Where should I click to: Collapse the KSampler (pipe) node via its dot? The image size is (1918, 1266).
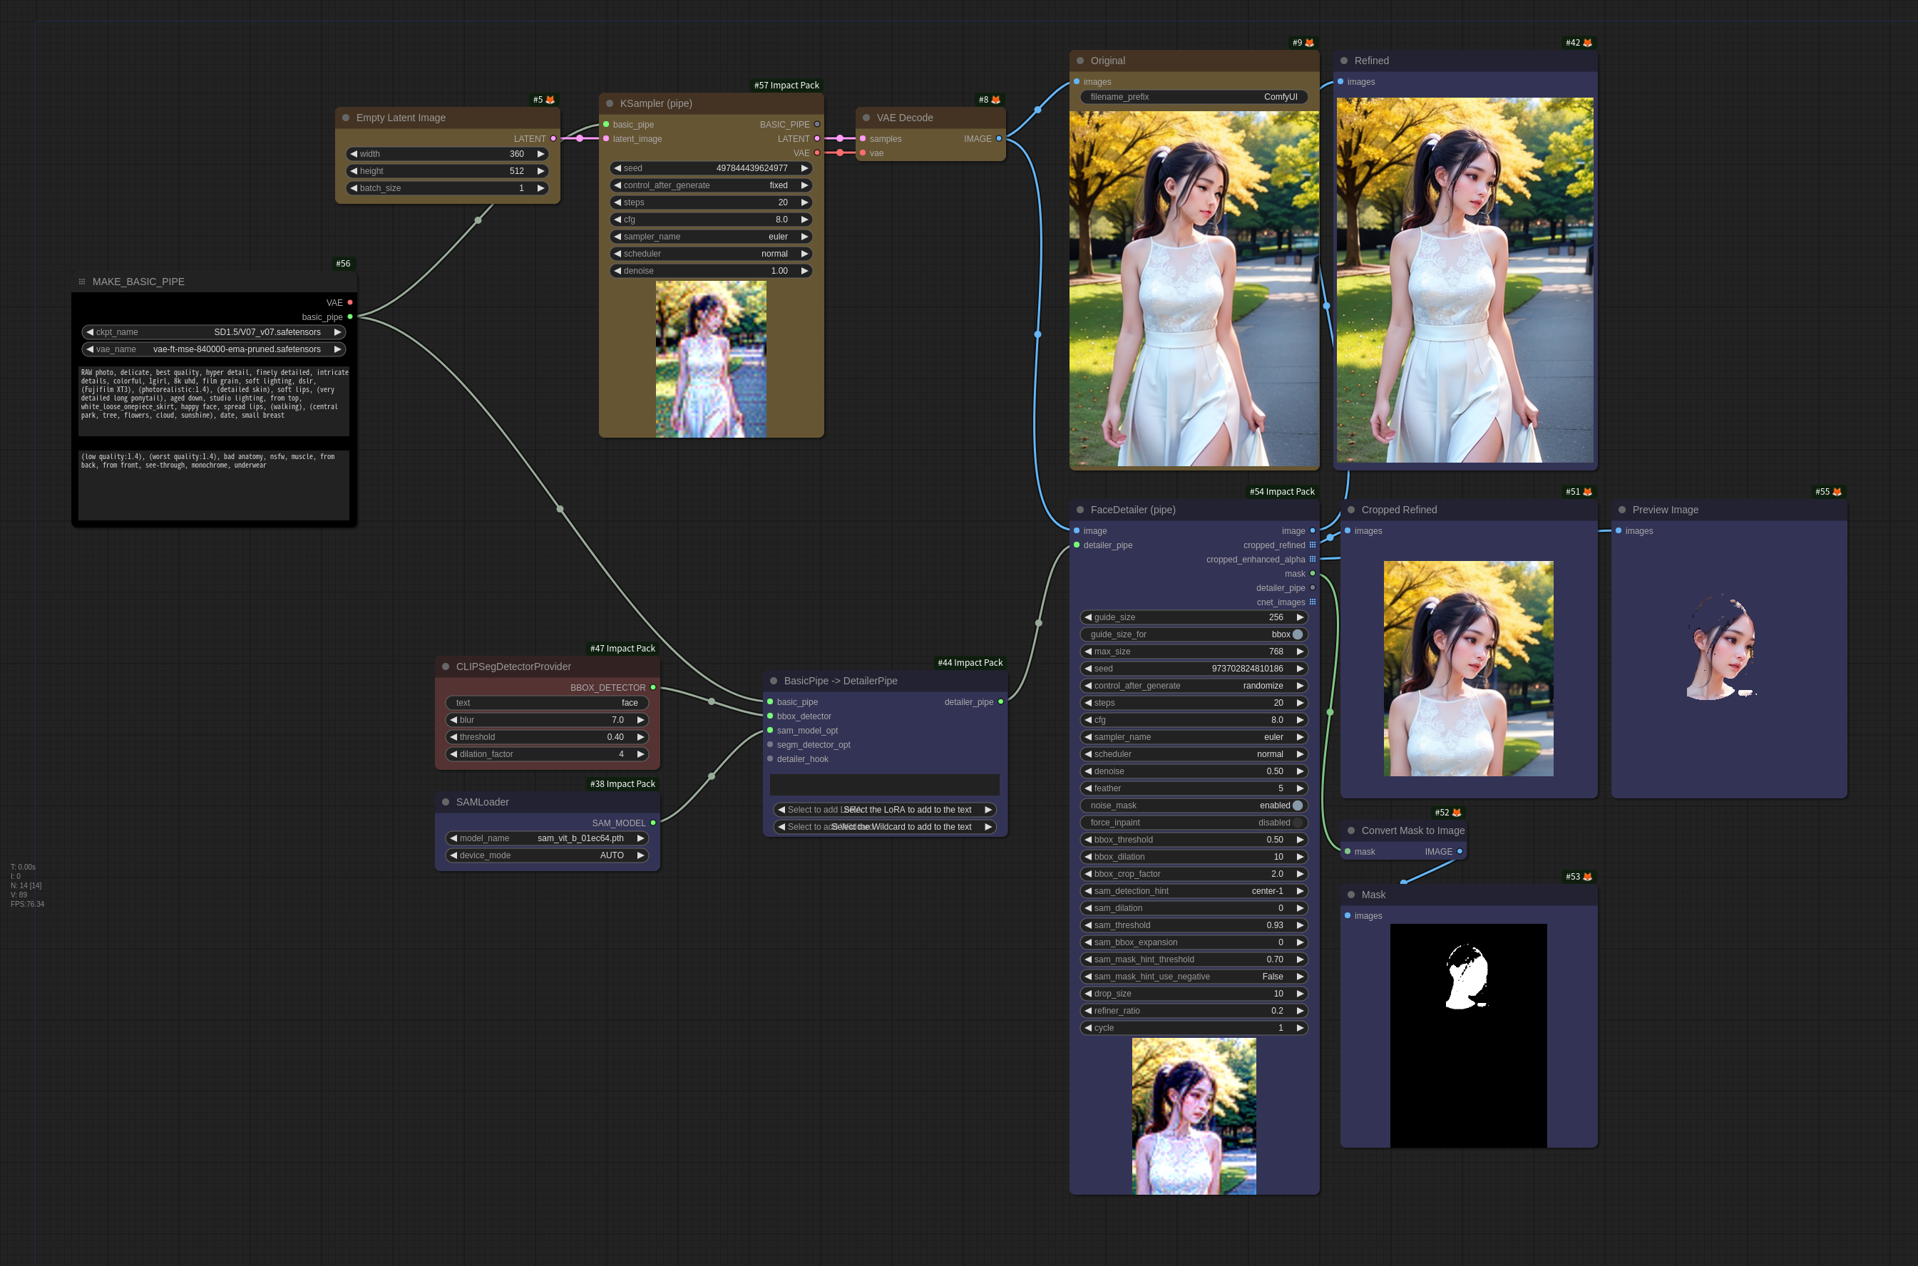click(610, 103)
